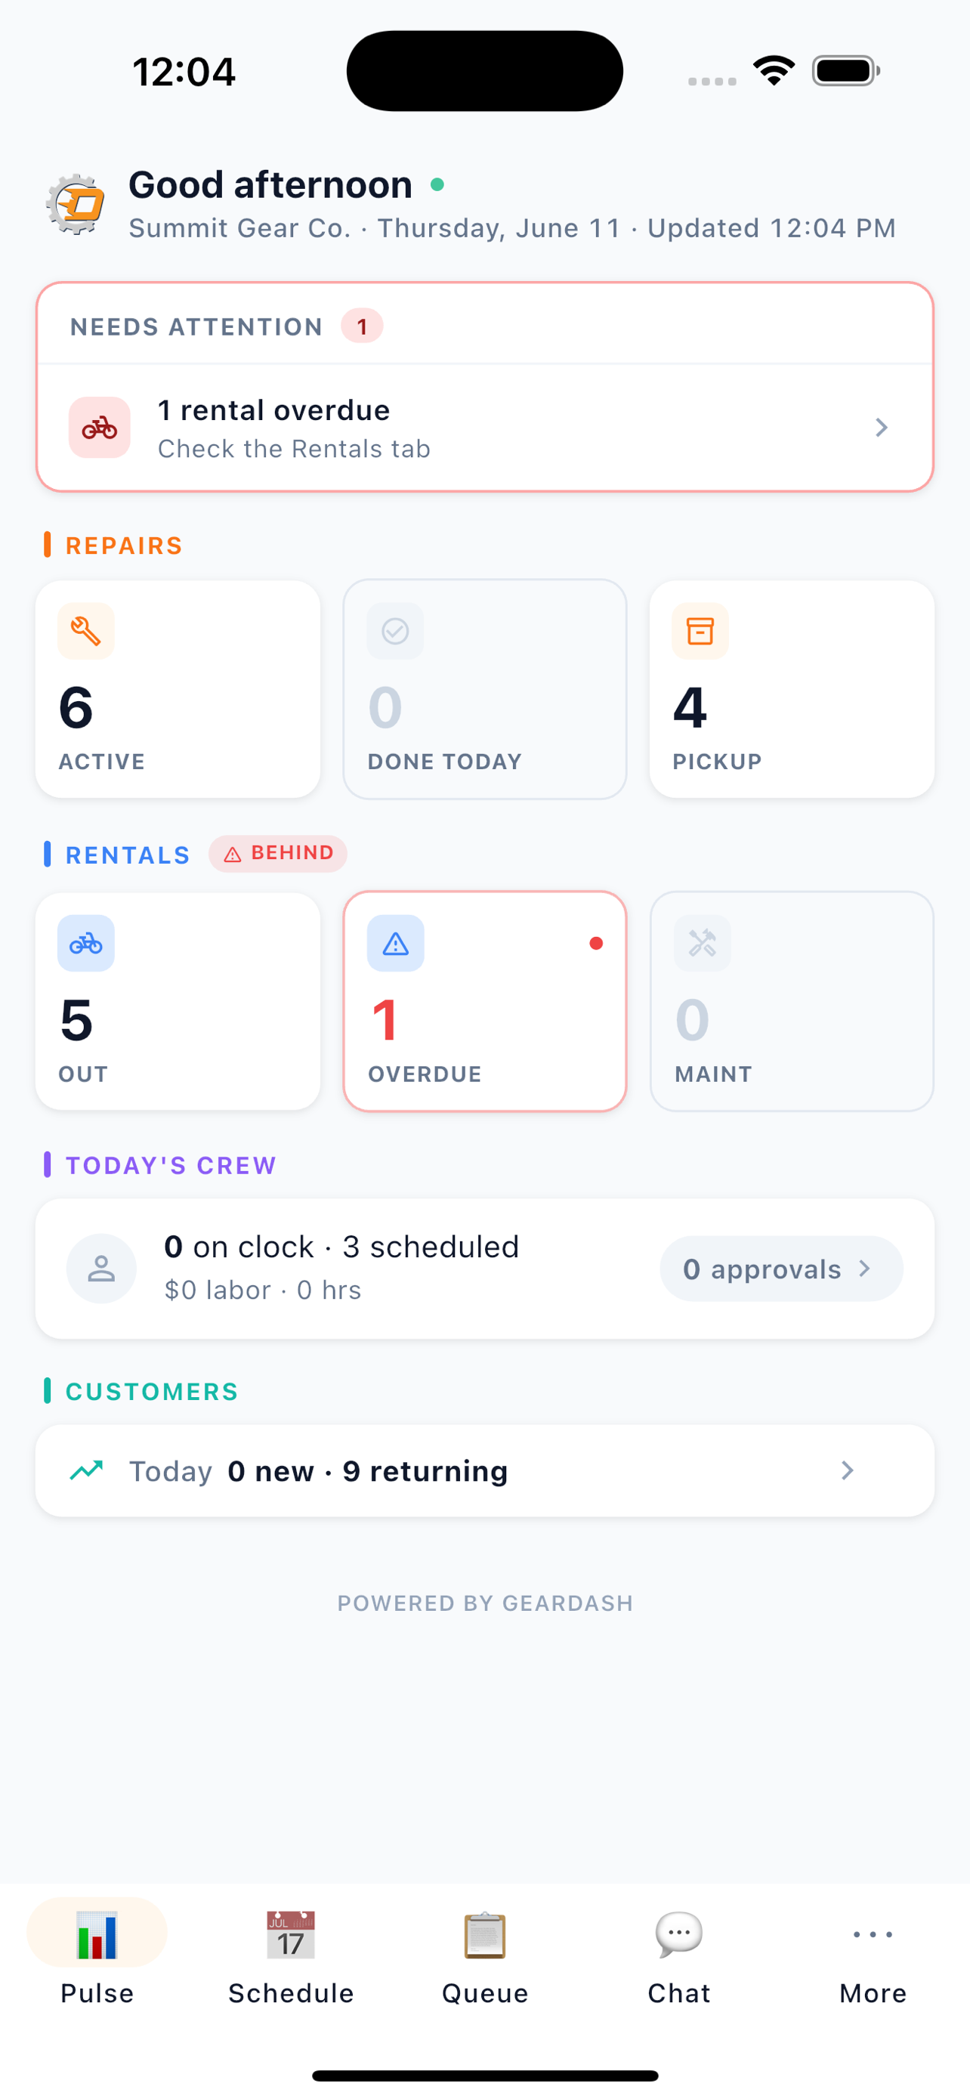Expand the customers Today row chevron
The width and height of the screenshot is (970, 2099).
click(x=847, y=1470)
